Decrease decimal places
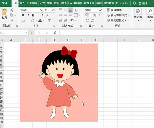The image size is (154, 128). (92, 20)
